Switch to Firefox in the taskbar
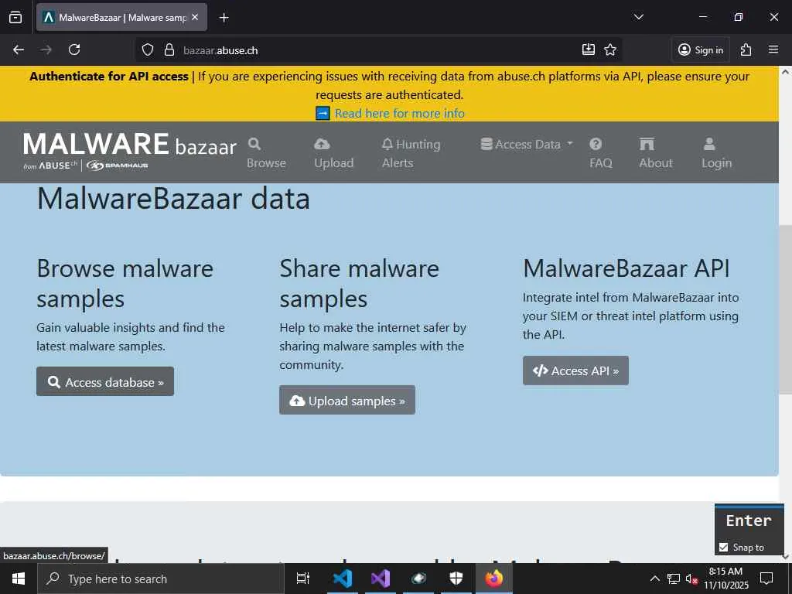This screenshot has height=594, width=792. [494, 579]
